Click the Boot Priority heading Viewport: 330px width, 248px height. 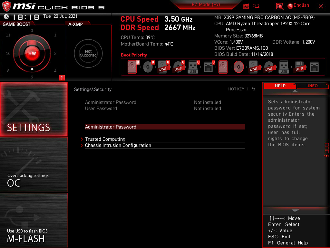point(134,55)
